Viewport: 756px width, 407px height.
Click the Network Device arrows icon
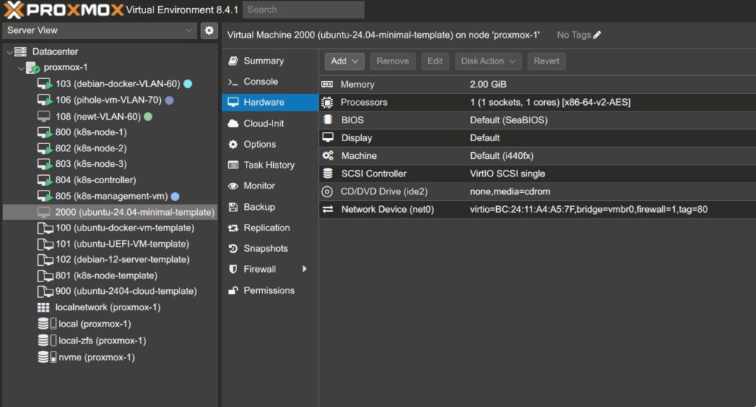click(x=328, y=209)
